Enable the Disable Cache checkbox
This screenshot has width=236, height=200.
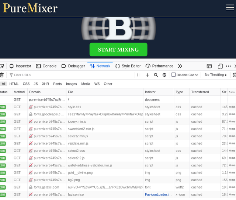click(174, 75)
